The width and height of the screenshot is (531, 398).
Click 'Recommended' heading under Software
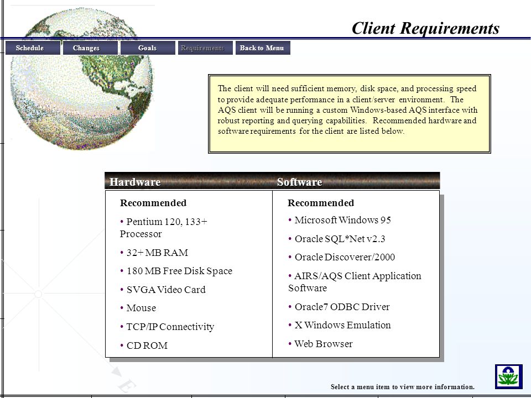(321, 203)
